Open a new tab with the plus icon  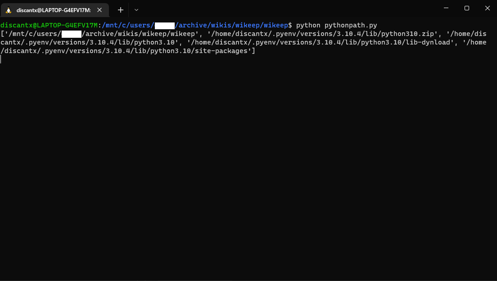120,9
